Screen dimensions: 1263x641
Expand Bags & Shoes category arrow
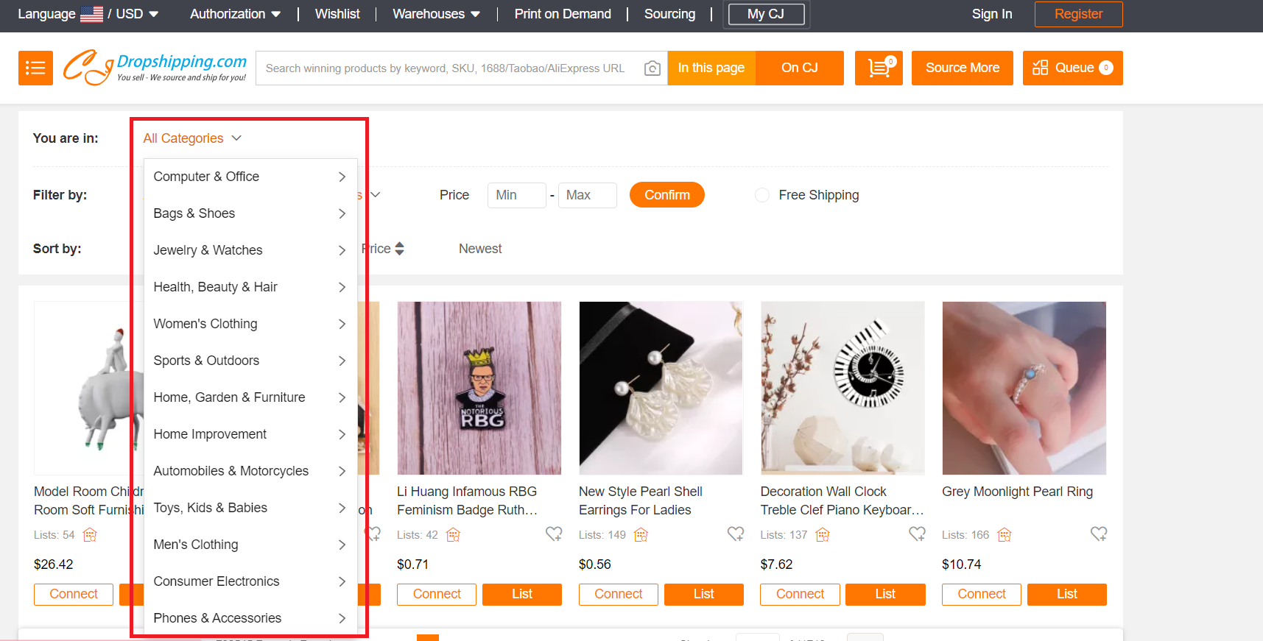[x=342, y=213]
